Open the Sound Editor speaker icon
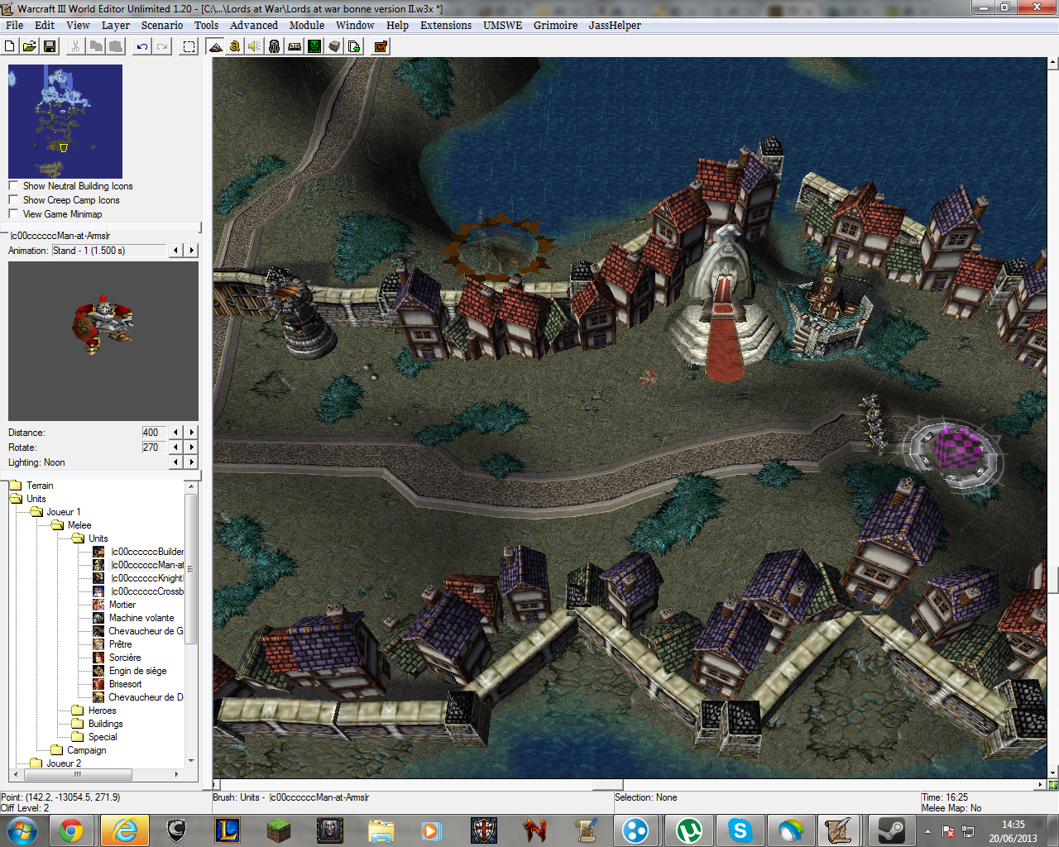 [x=255, y=46]
